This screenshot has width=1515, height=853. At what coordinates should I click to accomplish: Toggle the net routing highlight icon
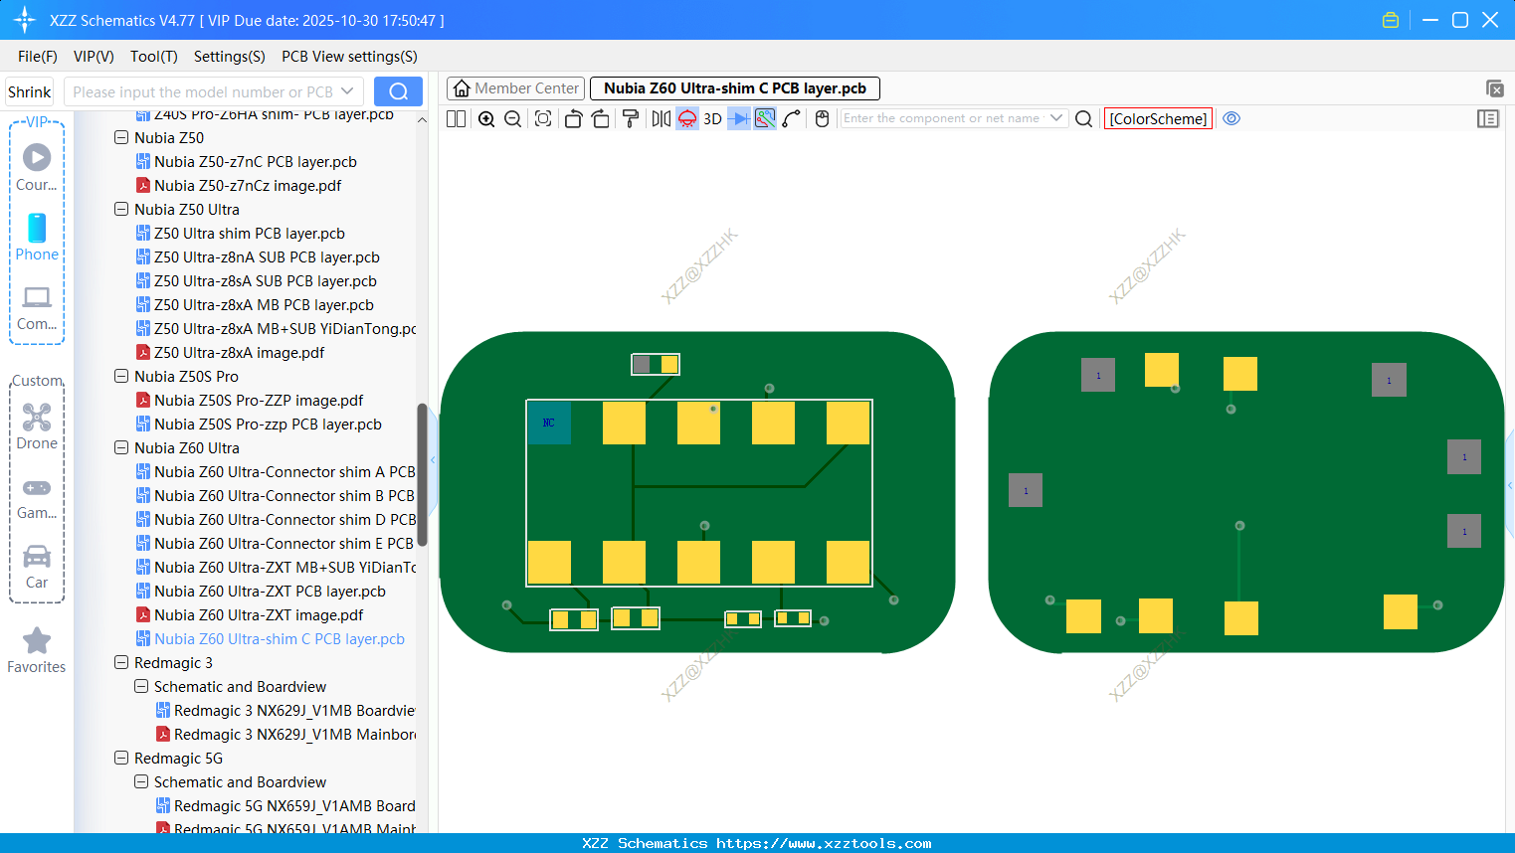[765, 118]
